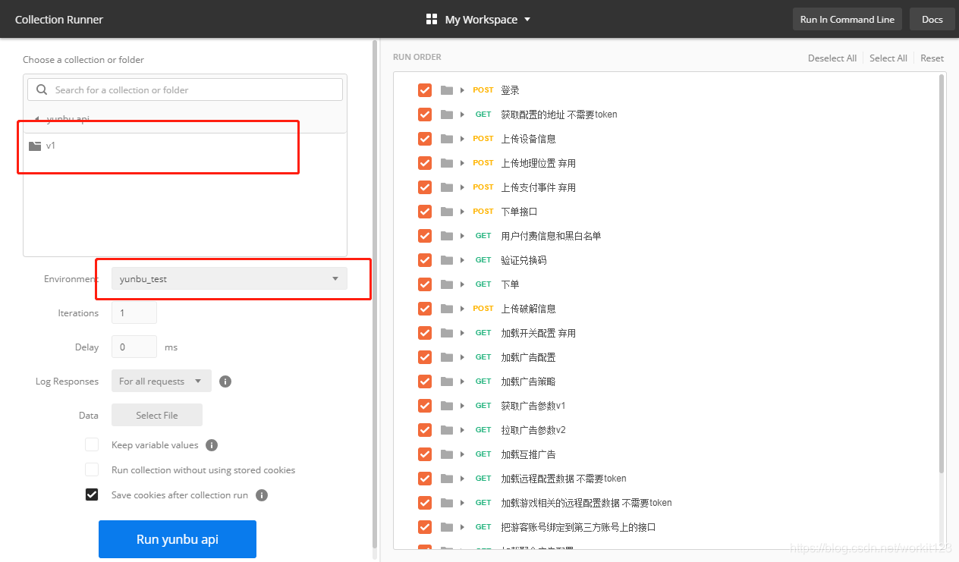Click folder icon in the 加载互推广告 row
This screenshot has width=959, height=562.
click(446, 454)
